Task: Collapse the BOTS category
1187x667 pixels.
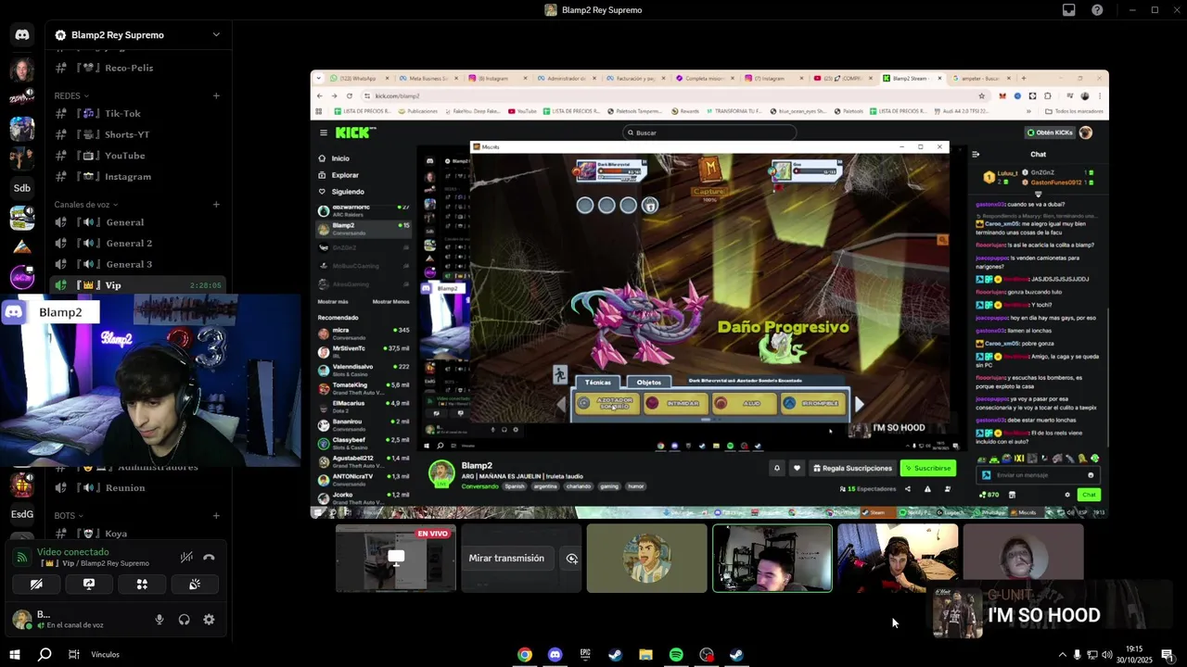Action: point(69,516)
